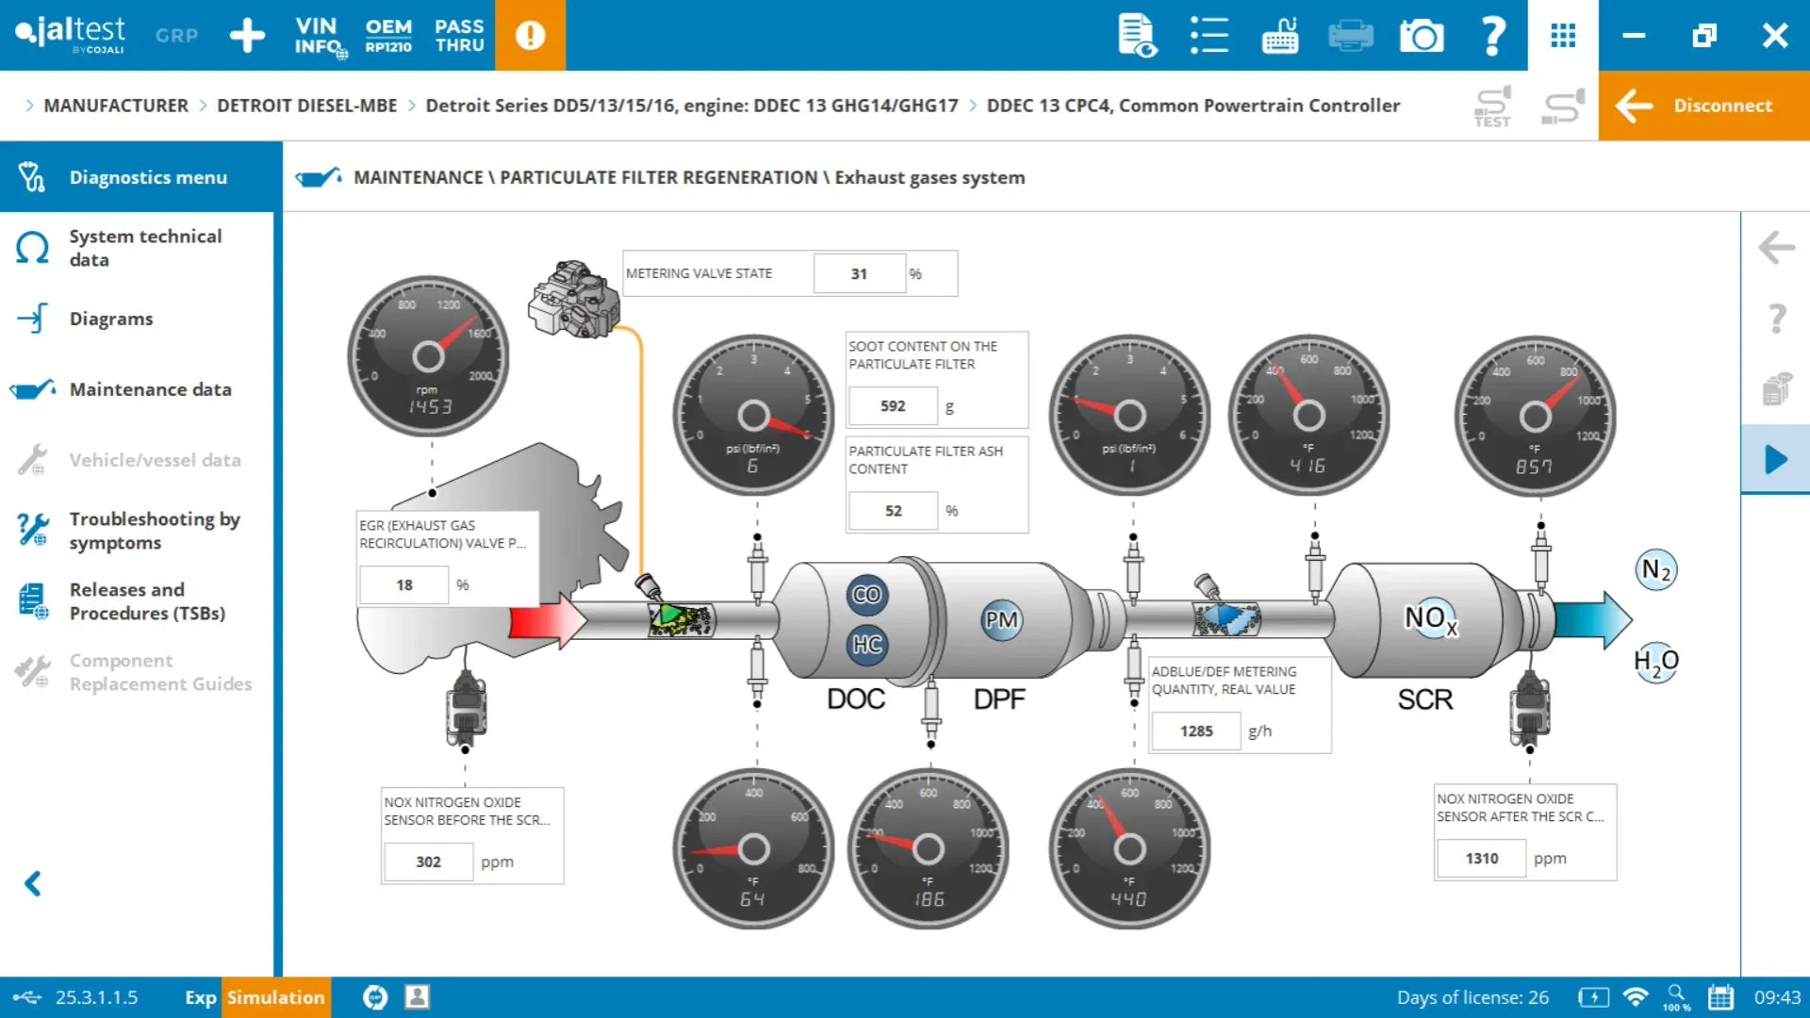Open Diagrams section
The image size is (1810, 1018).
tap(137, 319)
